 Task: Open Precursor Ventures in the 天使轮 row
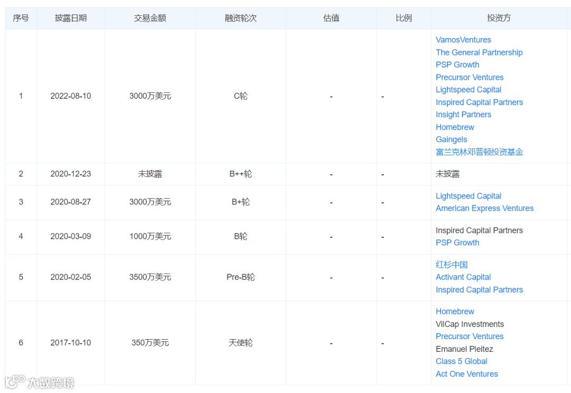point(469,336)
